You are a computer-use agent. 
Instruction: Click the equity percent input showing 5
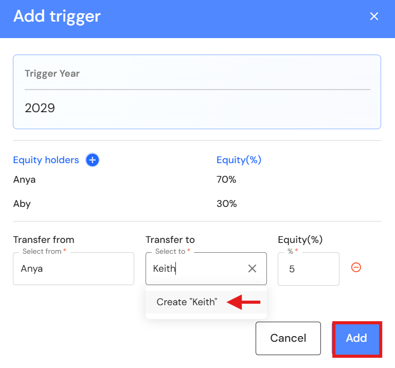[x=308, y=269]
